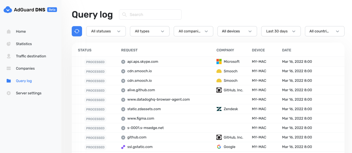The image size is (352, 153).
Task: Click the Zendesk logo icon
Action: pos(219,109)
